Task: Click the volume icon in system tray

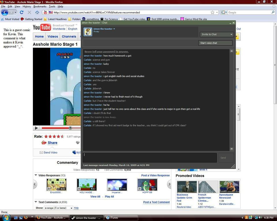Action: [x=260, y=218]
